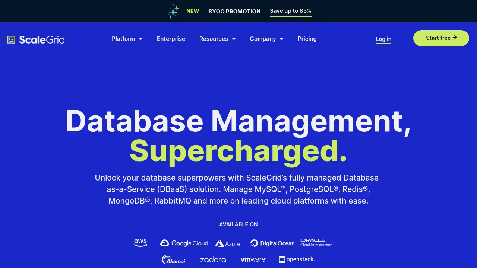Click the AVAILABLE ON label
477x268 pixels.
coord(238,224)
